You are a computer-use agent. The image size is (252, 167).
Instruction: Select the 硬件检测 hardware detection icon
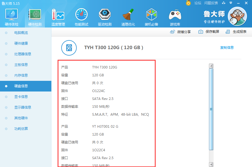[35, 17]
